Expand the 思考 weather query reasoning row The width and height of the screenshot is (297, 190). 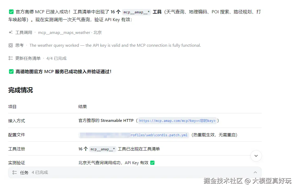[105, 45]
